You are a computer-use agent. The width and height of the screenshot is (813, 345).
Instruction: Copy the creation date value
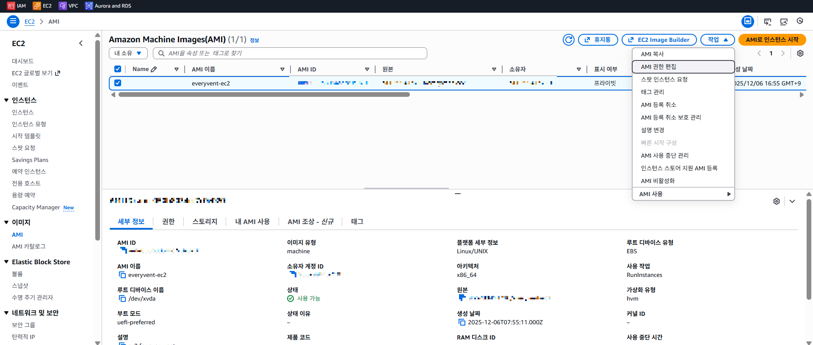(462, 323)
